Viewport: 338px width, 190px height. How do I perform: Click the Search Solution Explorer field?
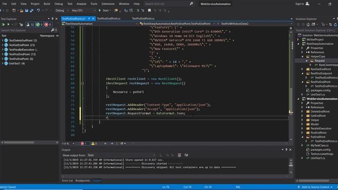pos(316,31)
